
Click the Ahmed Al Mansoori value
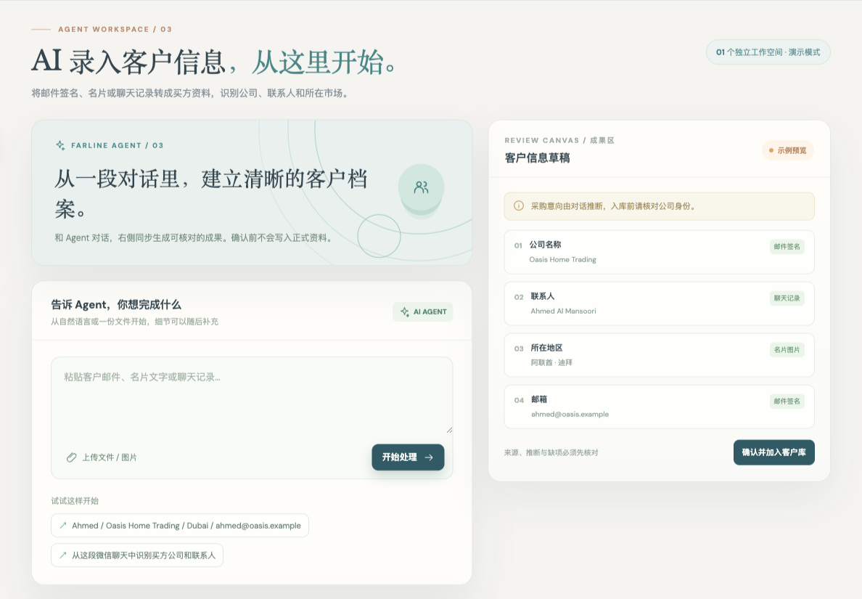point(563,311)
